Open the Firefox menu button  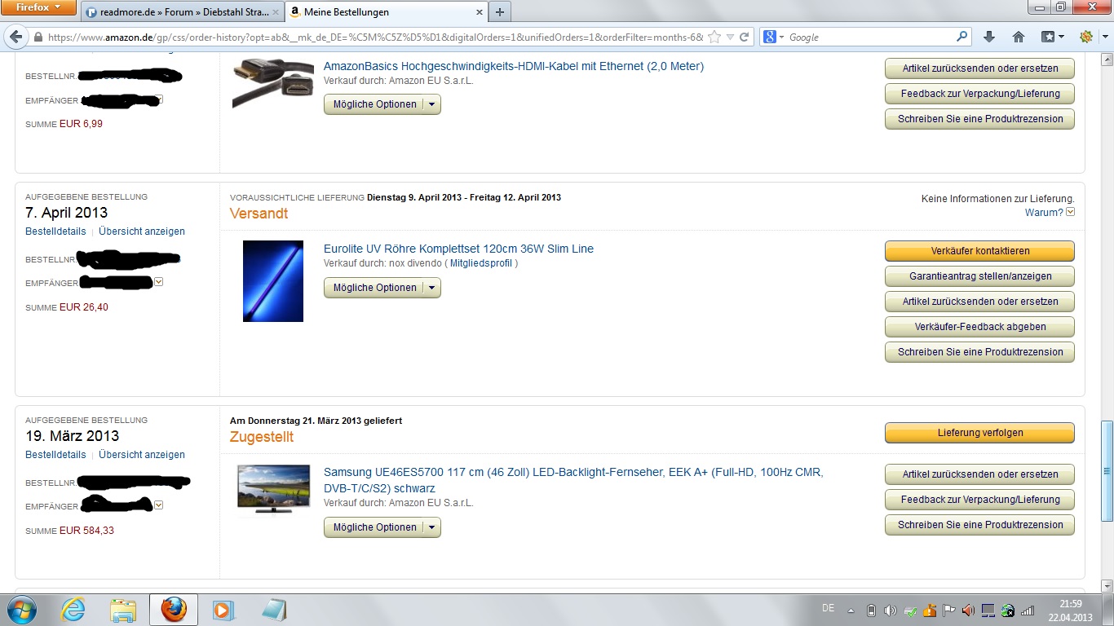click(x=39, y=8)
